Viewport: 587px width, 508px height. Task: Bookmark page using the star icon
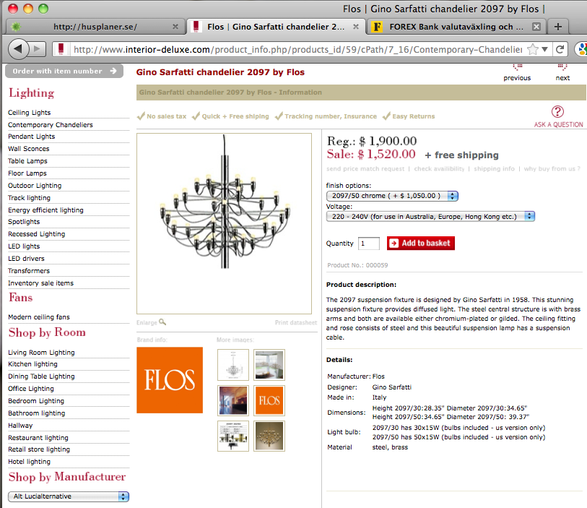coord(532,49)
